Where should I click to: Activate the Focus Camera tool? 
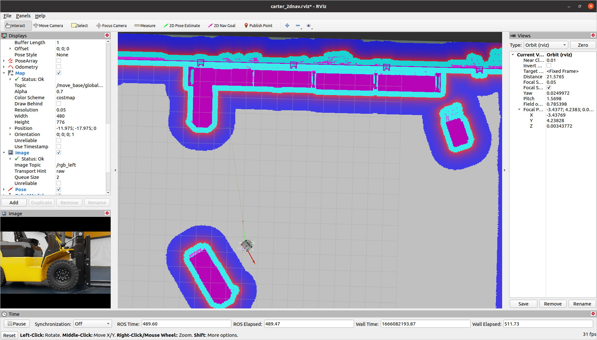(111, 25)
